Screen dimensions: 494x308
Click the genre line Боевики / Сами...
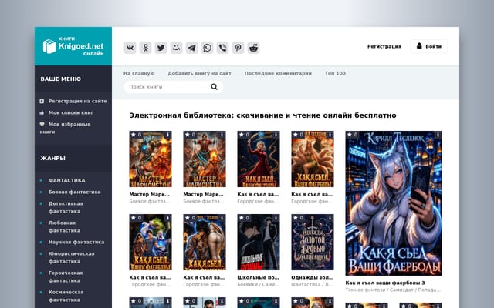coord(258,284)
